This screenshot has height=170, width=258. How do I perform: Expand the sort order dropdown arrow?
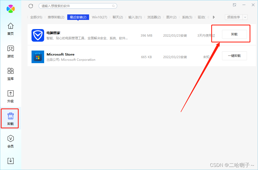coord(245,17)
